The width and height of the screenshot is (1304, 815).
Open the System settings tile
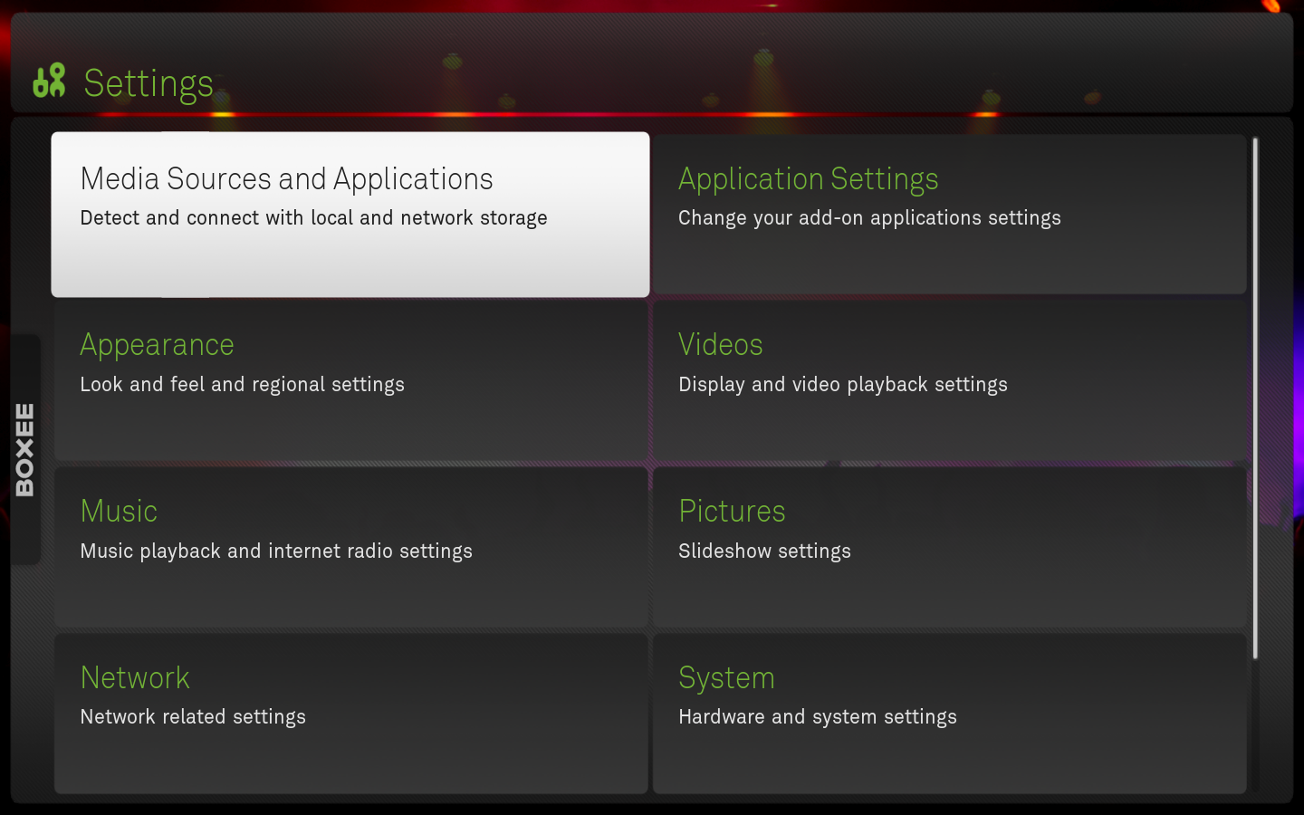pyautogui.click(x=950, y=714)
